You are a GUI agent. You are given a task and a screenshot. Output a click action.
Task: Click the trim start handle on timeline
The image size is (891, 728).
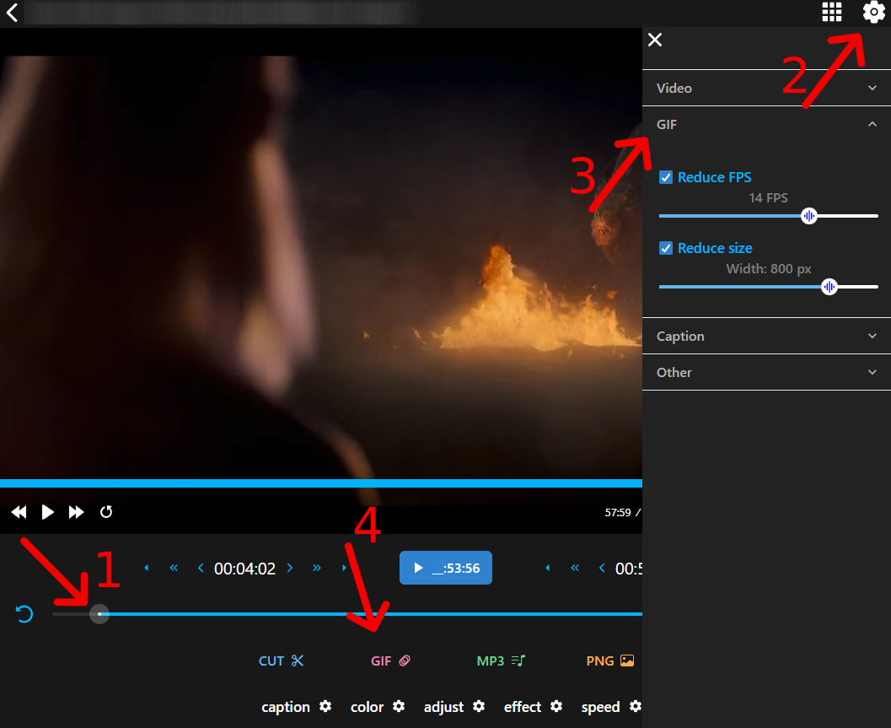(99, 614)
